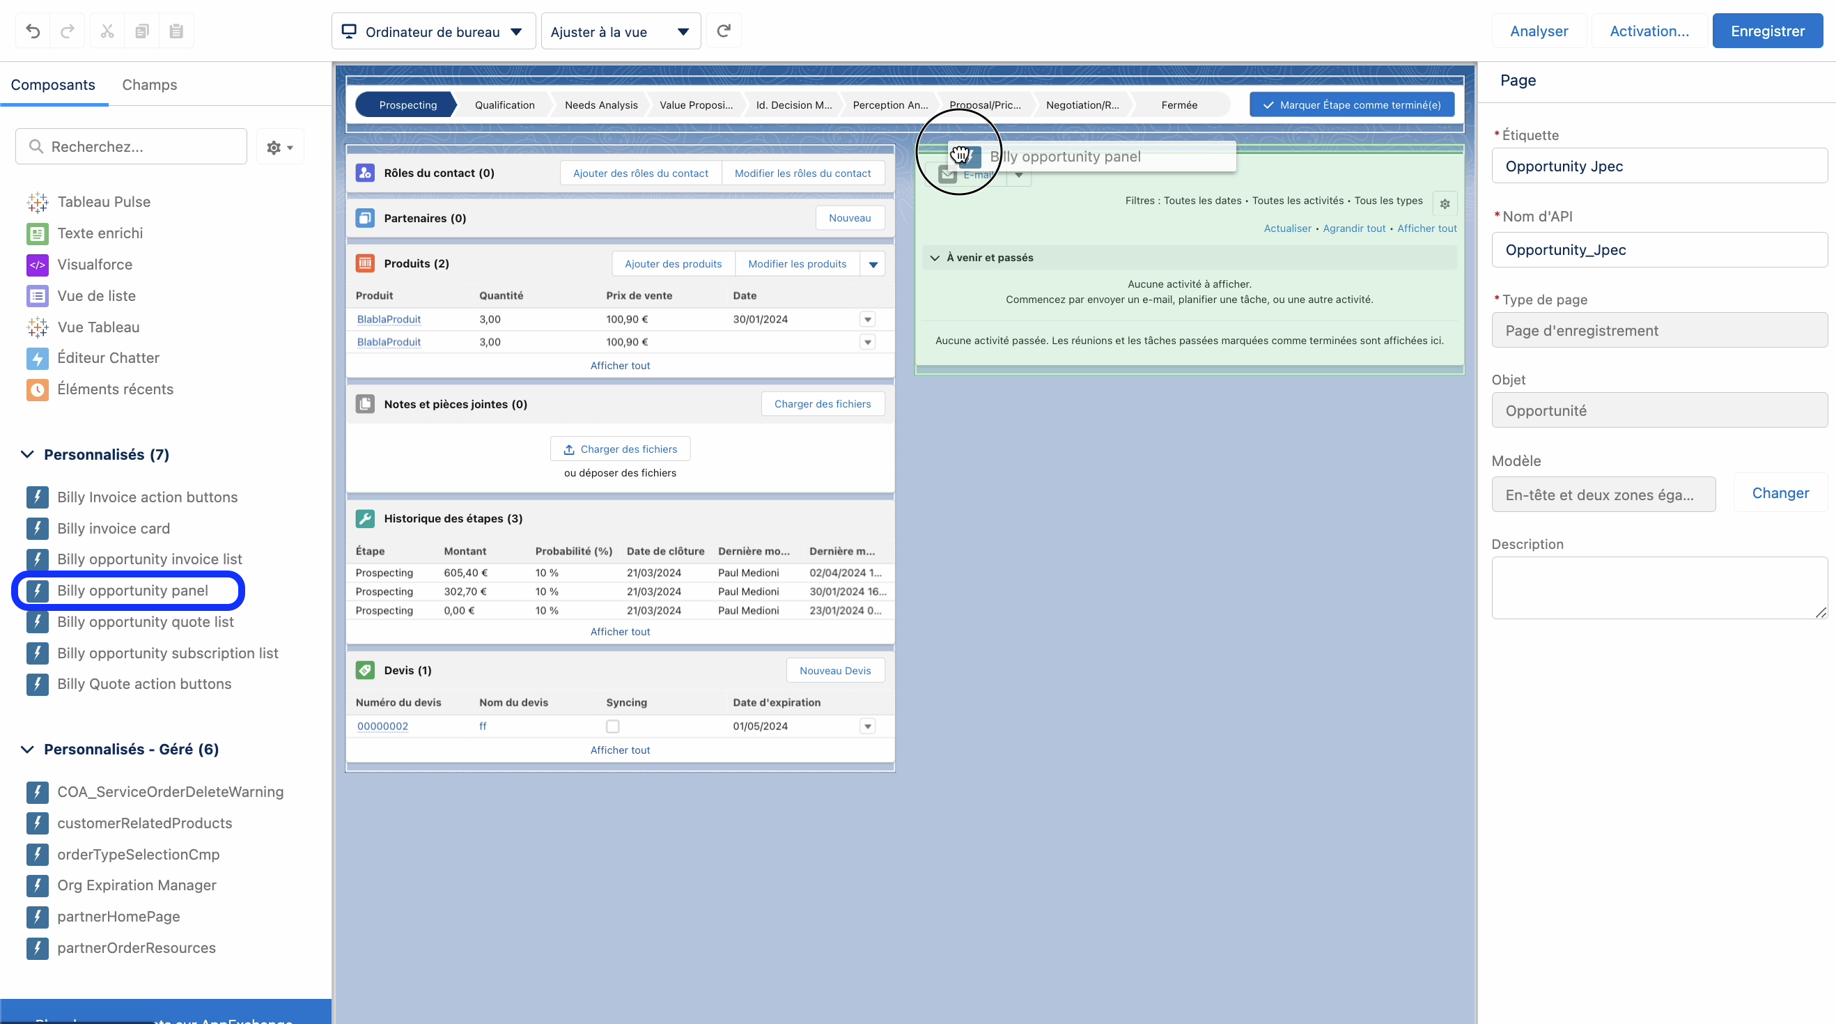Click the Cut scissors icon
The image size is (1836, 1024).
pos(107,31)
